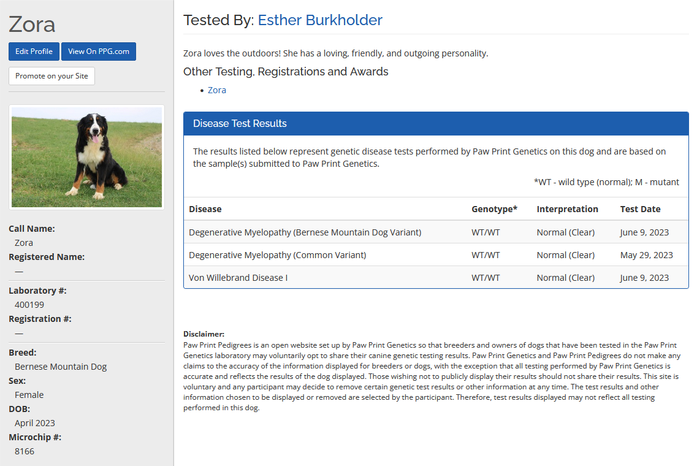Select Degenerative Myelopathy (Common Variant) row

[277, 255]
